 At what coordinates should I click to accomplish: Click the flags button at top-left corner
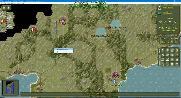[4, 8]
